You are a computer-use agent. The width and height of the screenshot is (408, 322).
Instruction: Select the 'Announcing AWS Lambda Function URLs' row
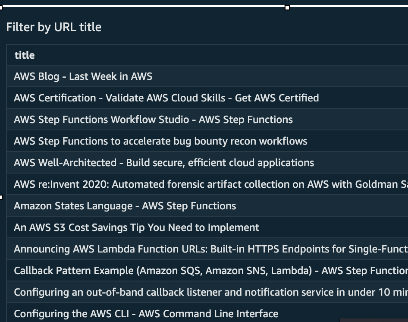207,249
